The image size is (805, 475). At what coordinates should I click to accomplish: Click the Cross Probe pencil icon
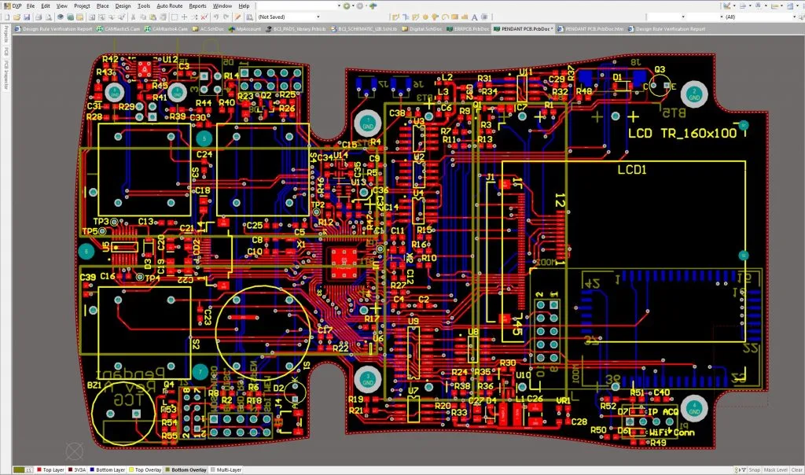[x=237, y=17]
